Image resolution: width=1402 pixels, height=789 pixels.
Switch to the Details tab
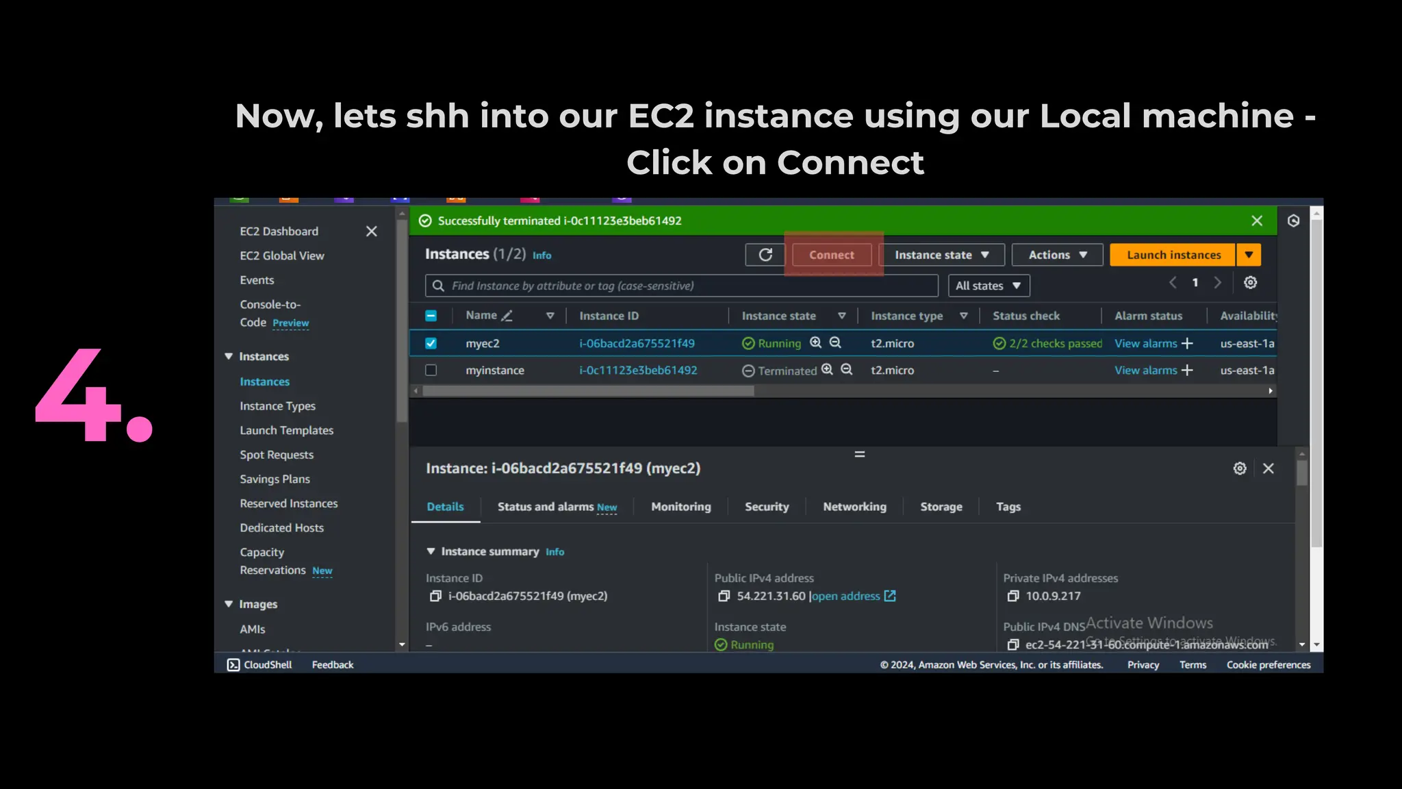click(445, 507)
